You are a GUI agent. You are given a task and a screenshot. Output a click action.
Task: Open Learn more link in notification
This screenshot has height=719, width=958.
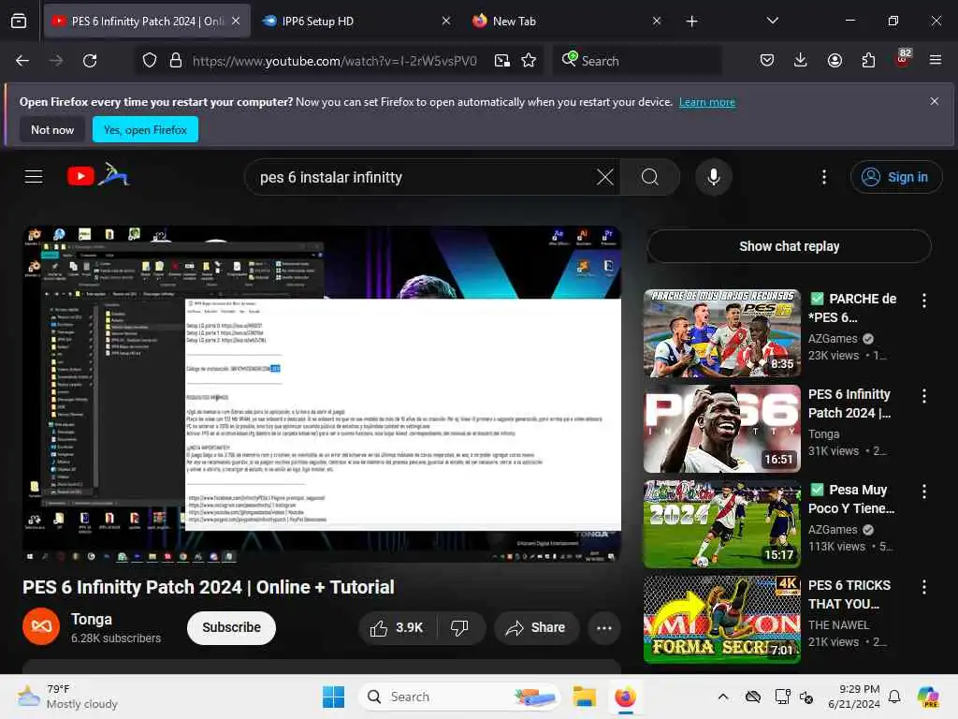click(x=707, y=102)
